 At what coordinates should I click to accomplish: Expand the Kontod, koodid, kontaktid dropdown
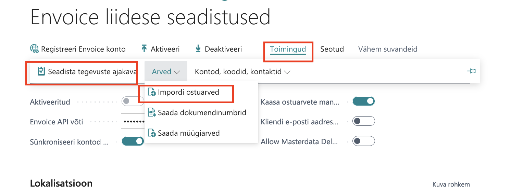(242, 71)
